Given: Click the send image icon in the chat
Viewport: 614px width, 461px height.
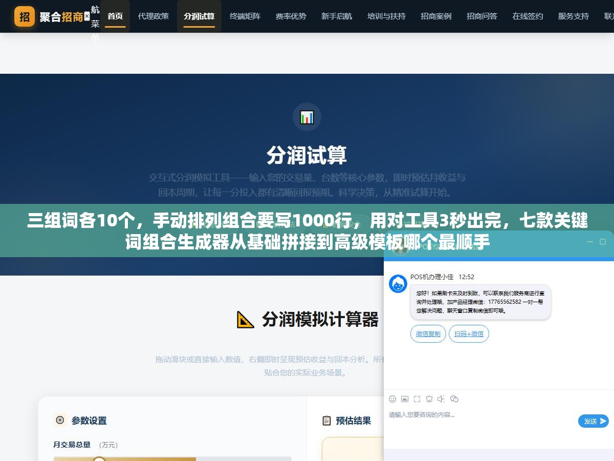Looking at the screenshot, I should click(405, 399).
